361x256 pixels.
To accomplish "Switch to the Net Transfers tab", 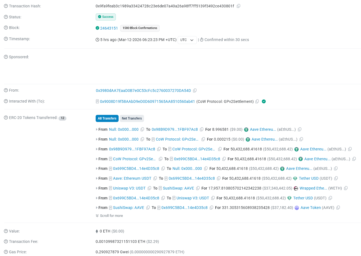I will coord(132,118).
